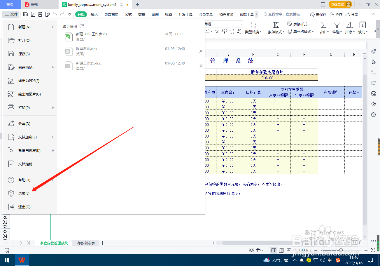380x266 pixels.
Task: Remove 股票激励.xlsx from recent list
Action: click(x=201, y=51)
